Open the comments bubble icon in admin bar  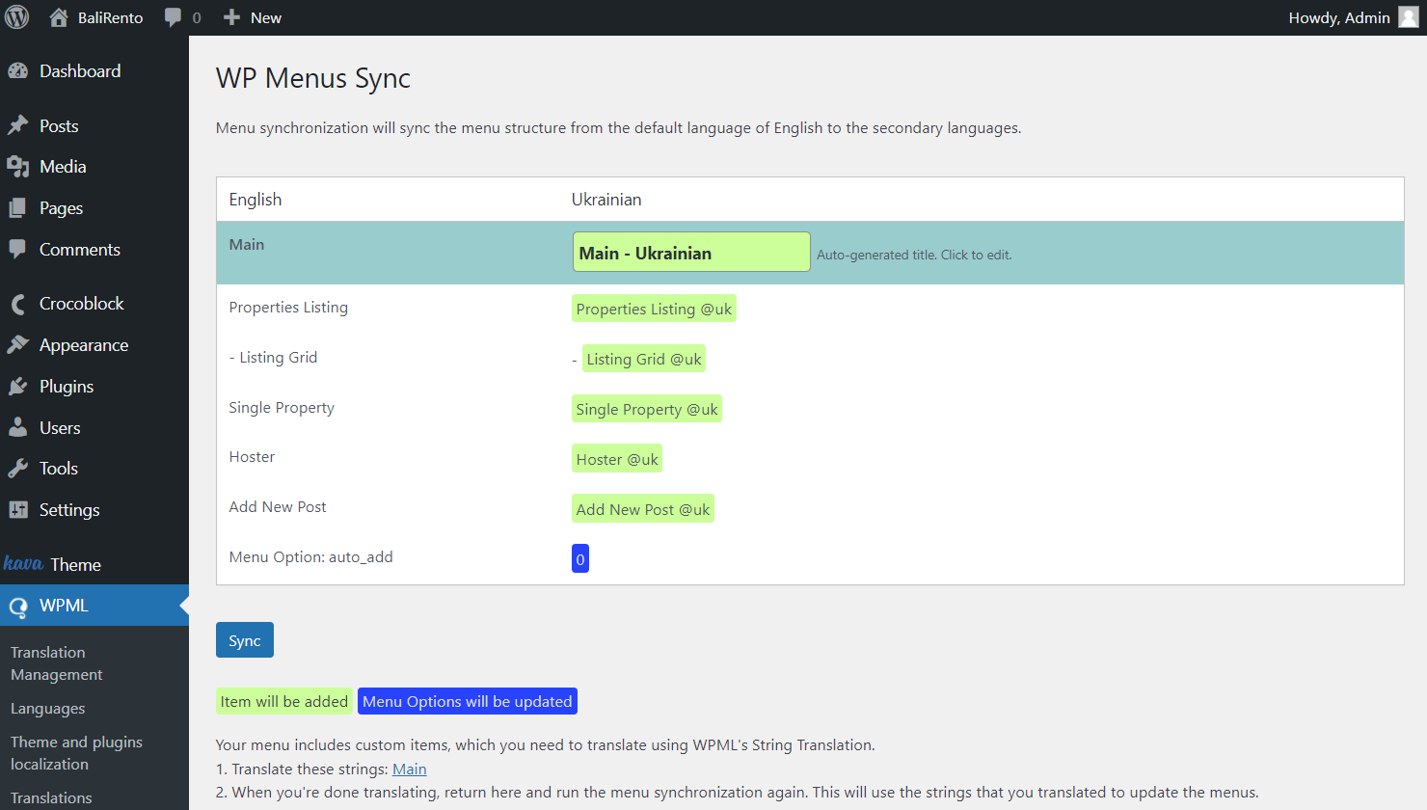(x=173, y=17)
